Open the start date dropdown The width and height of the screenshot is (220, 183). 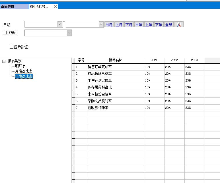60,24
